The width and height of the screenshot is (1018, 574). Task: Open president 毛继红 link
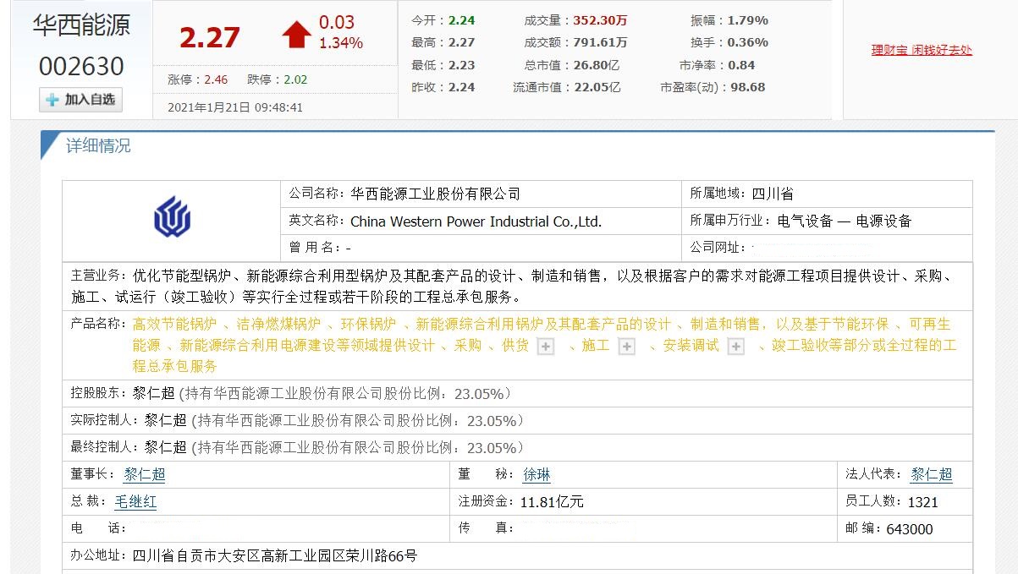click(x=135, y=501)
